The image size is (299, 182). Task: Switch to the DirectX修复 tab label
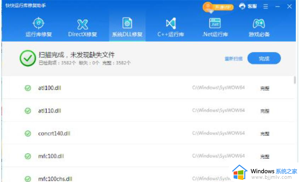click(83, 34)
